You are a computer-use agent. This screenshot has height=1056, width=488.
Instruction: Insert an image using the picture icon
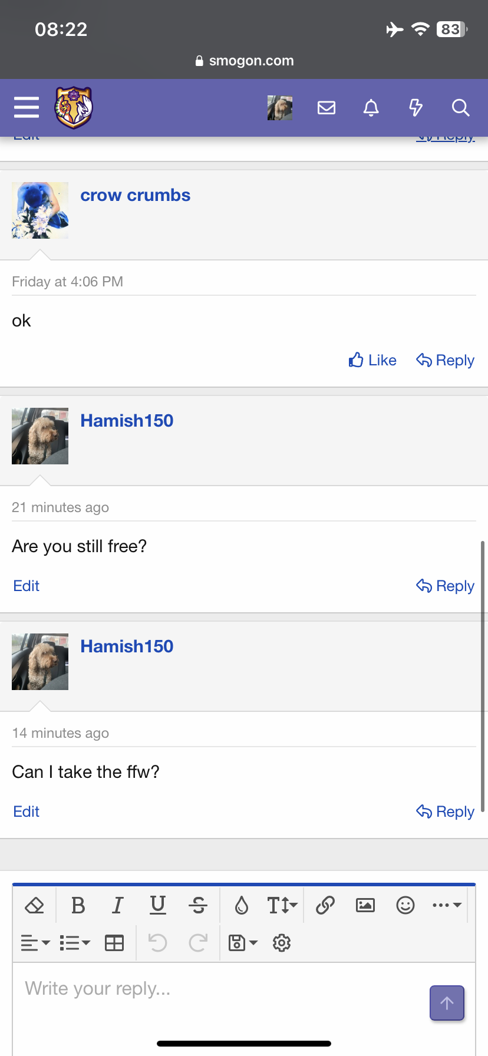[365, 905]
